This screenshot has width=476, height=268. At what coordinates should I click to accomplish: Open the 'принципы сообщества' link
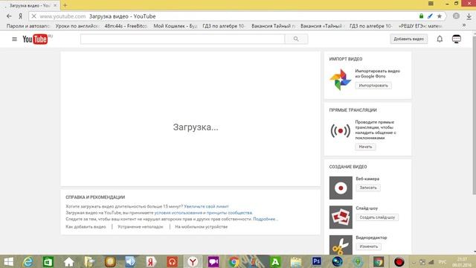point(229,213)
